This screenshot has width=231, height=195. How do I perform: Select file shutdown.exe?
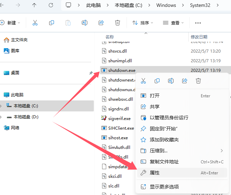(122, 70)
